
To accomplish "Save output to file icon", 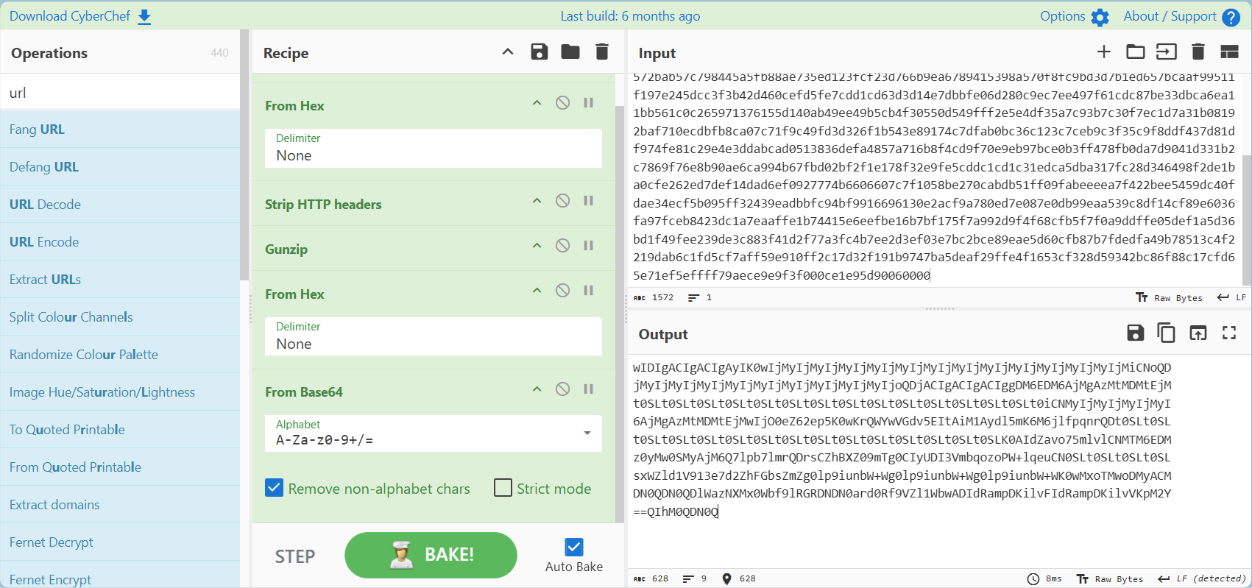I will point(1136,333).
